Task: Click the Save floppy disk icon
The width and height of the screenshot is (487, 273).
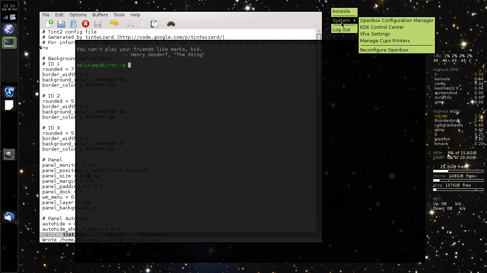Action: coord(98,24)
